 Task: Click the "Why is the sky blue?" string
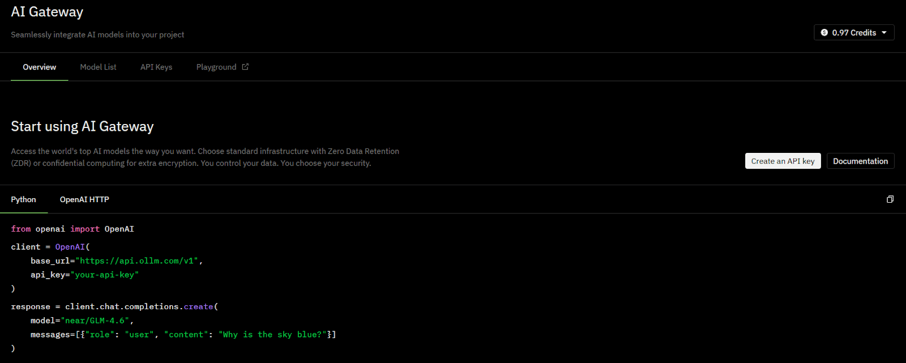pyautogui.click(x=272, y=335)
